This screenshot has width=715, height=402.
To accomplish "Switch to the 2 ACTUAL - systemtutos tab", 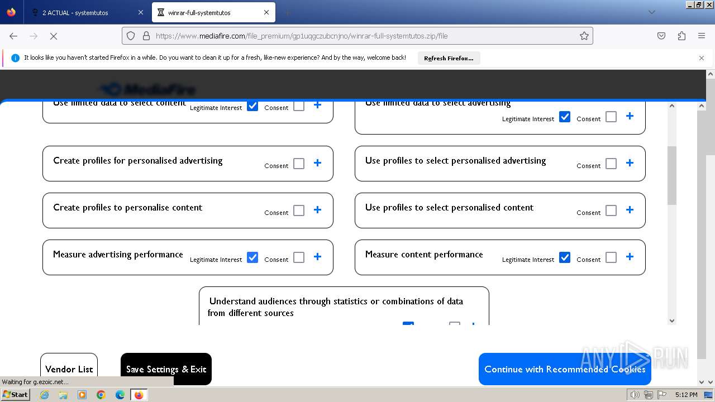I will (87, 12).
